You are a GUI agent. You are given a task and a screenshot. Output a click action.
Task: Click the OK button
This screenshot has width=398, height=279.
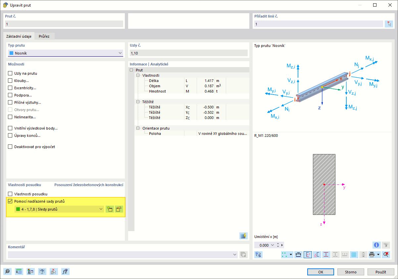coord(321,272)
